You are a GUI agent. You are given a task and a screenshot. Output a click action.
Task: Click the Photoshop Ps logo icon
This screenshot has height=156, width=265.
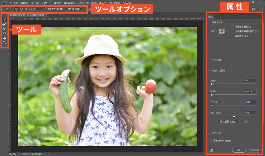(x=4, y=3)
